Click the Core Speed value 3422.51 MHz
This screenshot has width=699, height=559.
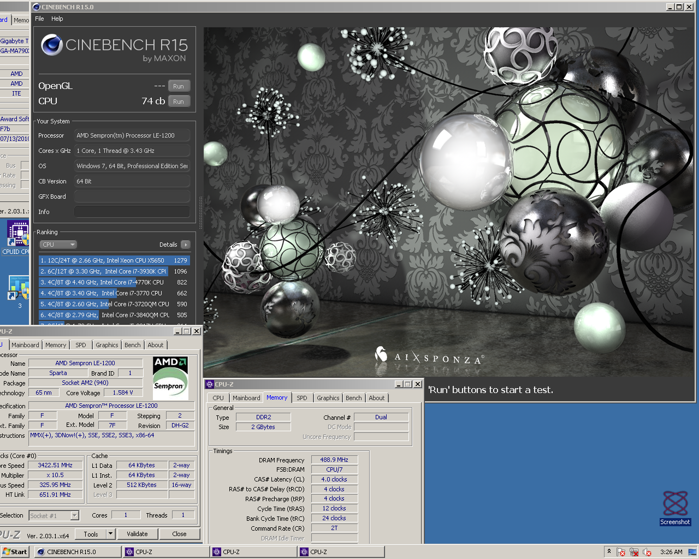point(55,465)
